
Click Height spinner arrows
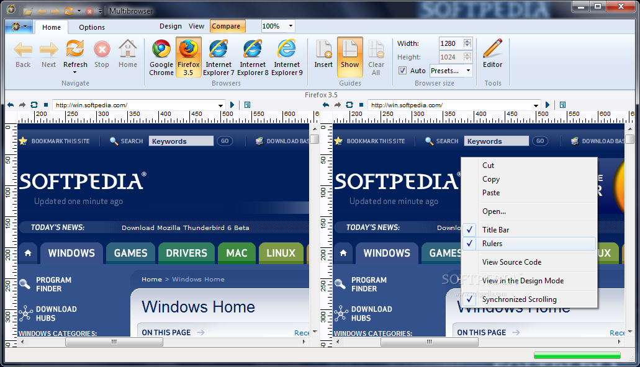point(467,57)
